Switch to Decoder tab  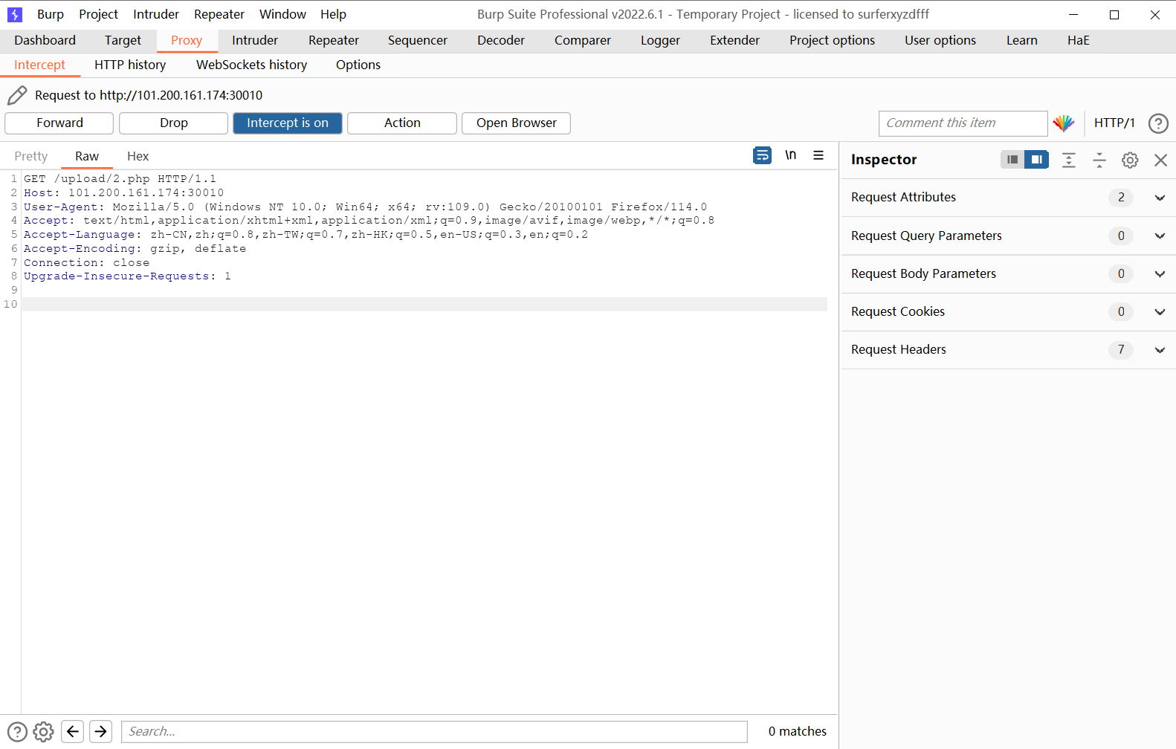[x=501, y=41]
